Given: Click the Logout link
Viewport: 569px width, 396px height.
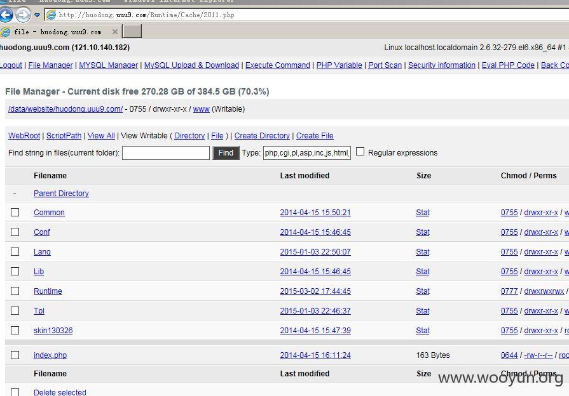Looking at the screenshot, I should click(11, 65).
